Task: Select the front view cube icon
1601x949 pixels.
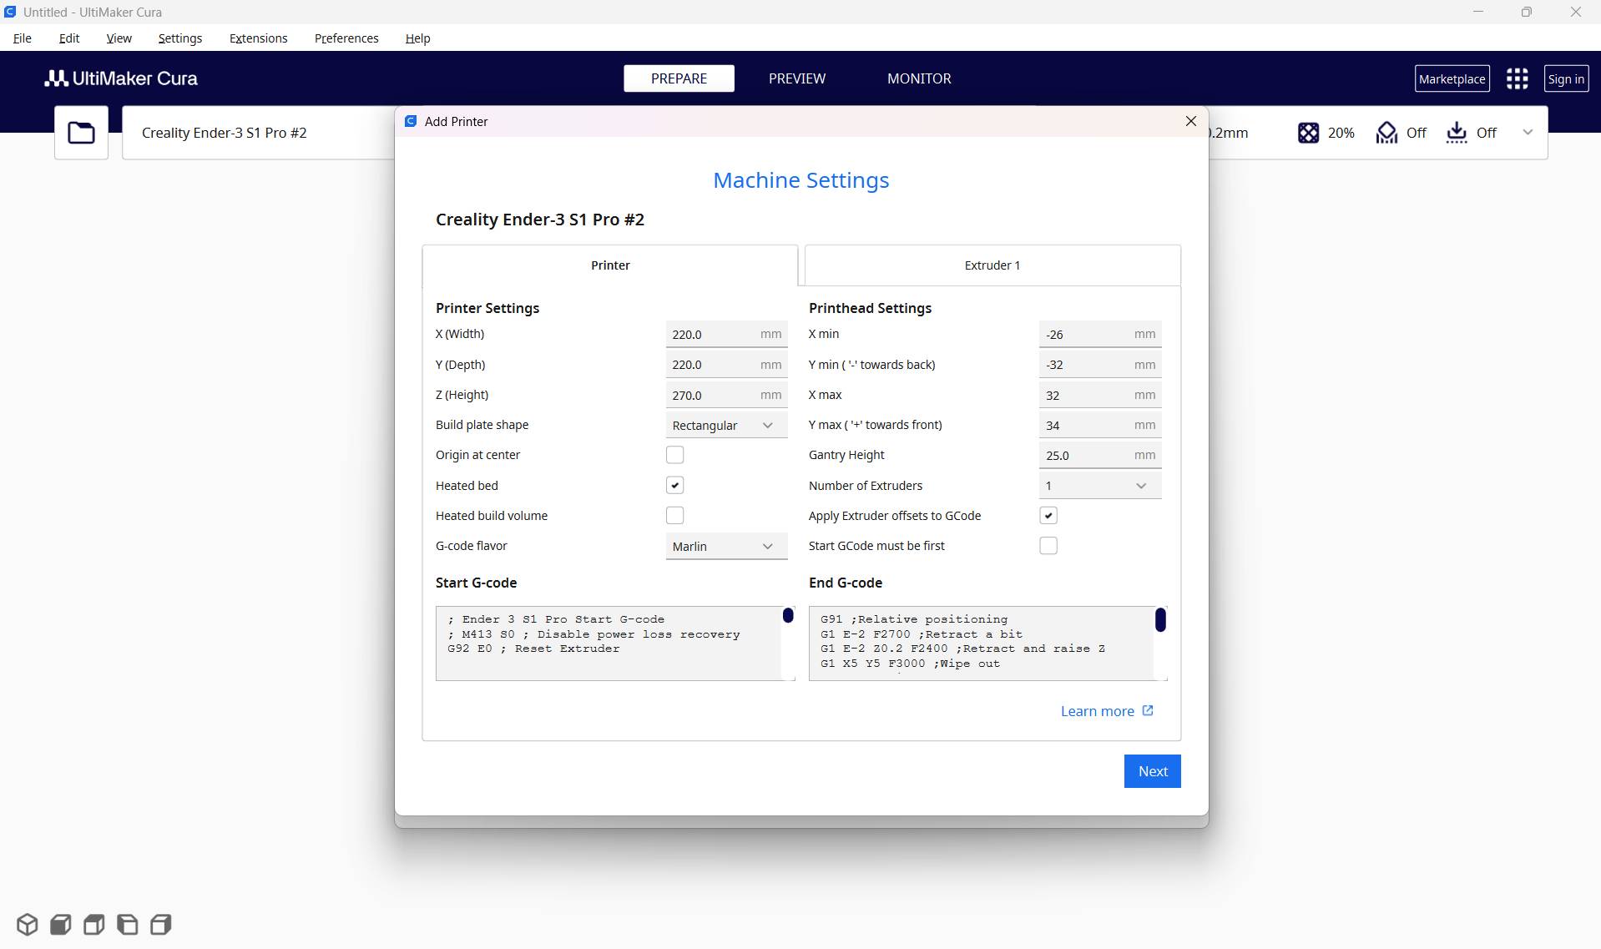Action: pos(61,924)
